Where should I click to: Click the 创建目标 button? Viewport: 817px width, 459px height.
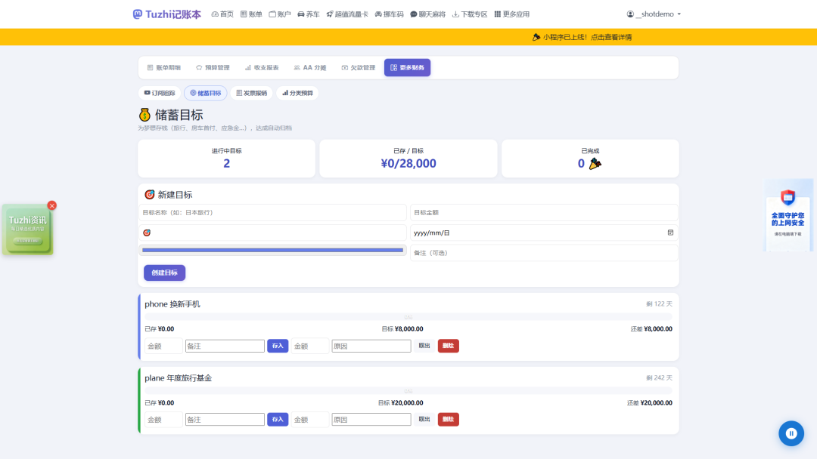point(165,273)
